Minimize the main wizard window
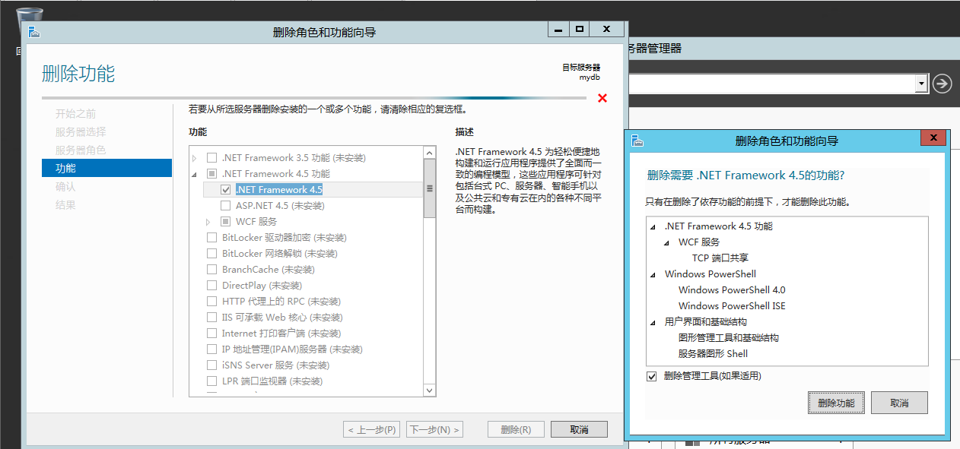 pos(558,29)
